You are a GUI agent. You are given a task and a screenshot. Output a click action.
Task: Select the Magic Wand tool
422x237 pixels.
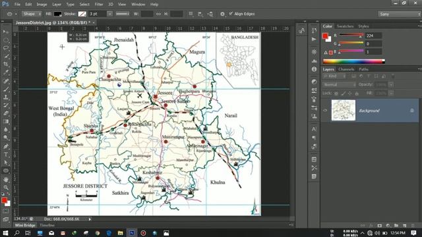(x=6, y=56)
